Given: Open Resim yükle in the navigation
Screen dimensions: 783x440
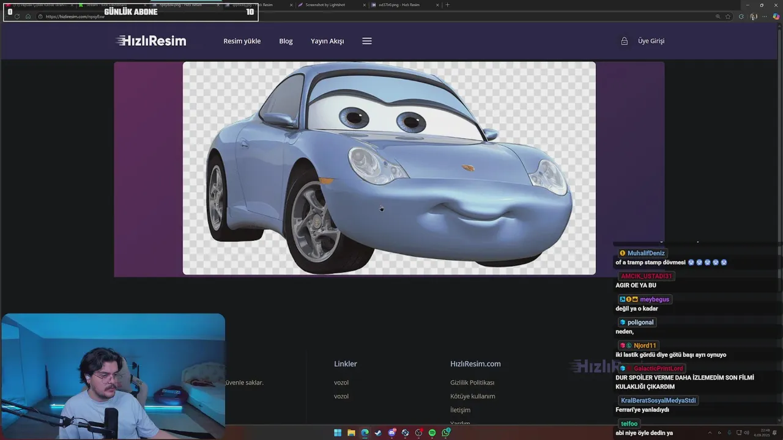Looking at the screenshot, I should coord(242,41).
